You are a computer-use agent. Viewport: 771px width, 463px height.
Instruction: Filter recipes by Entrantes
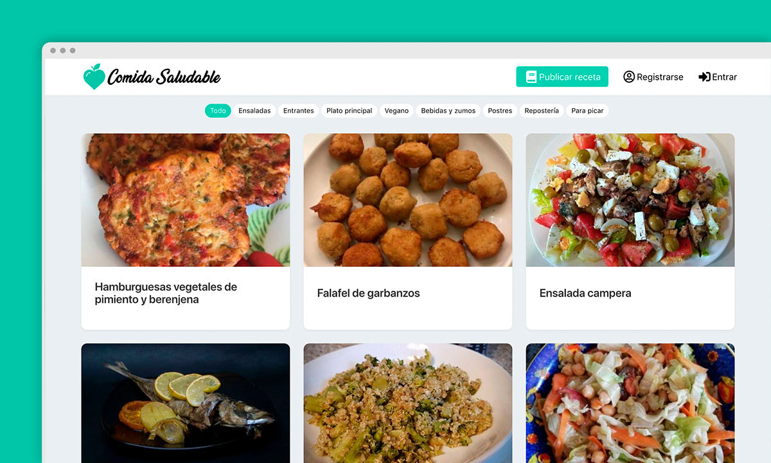(x=299, y=111)
